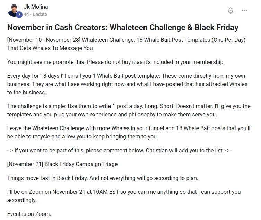The width and height of the screenshot is (261, 220).
Task: Open the three-dot more options menu
Action: pyautogui.click(x=244, y=10)
